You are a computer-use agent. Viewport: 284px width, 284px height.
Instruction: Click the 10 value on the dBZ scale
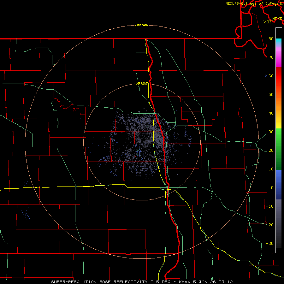(271, 169)
